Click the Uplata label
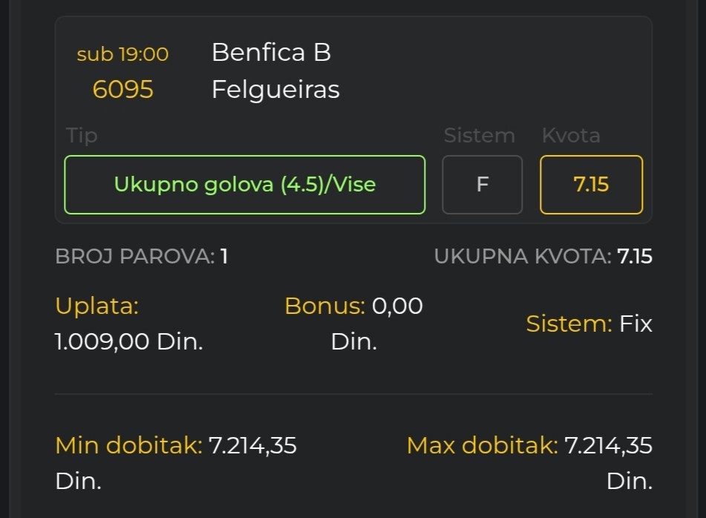This screenshot has height=518, width=706. 97,306
